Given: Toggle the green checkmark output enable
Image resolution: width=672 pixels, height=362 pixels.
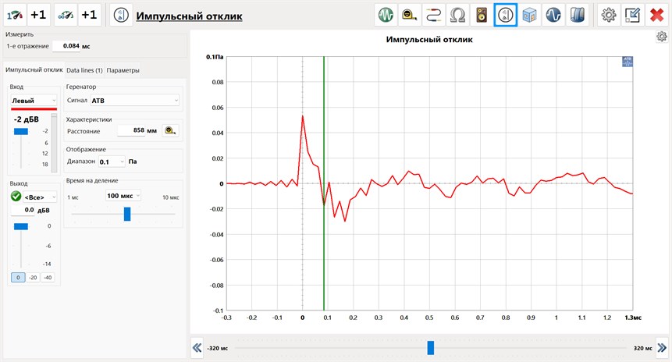Looking at the screenshot, I should click(15, 197).
